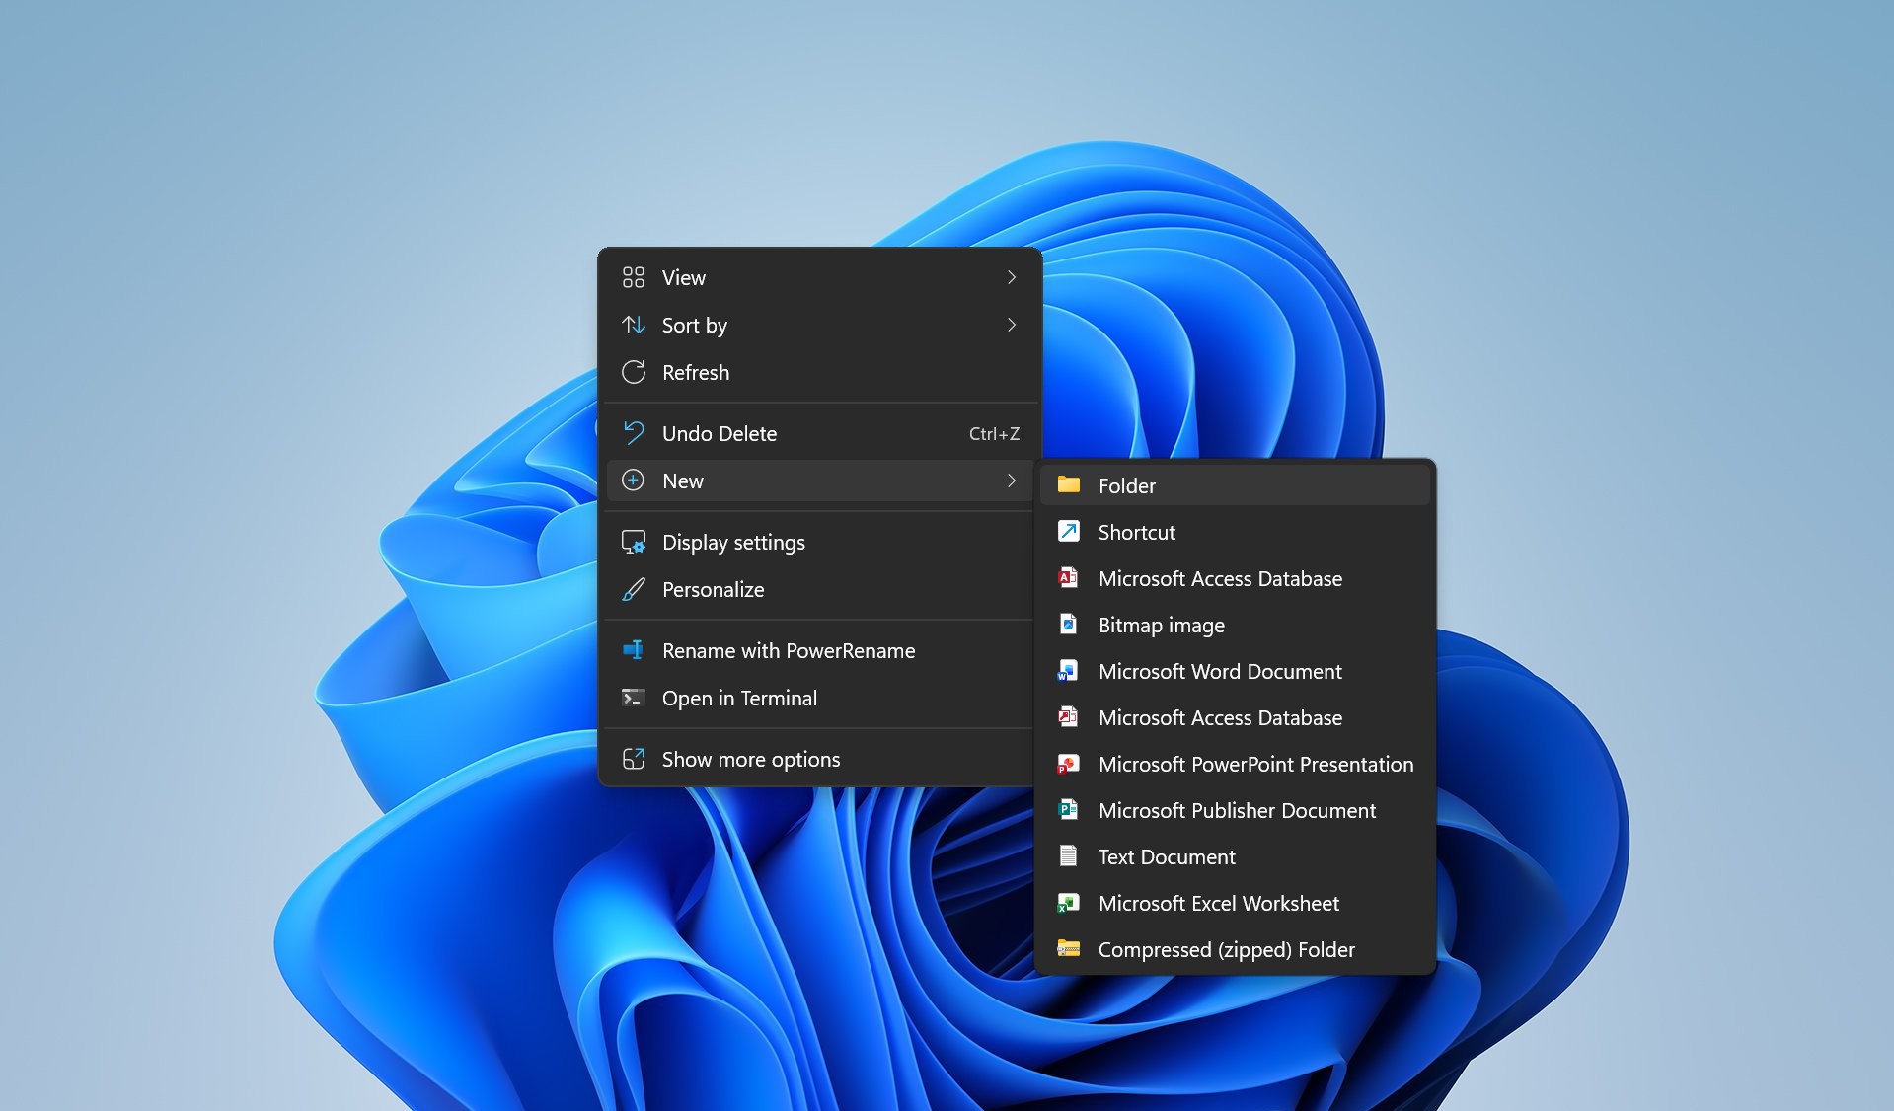Choose Bitmap image in the New submenu
This screenshot has width=1894, height=1111.
coord(1235,625)
